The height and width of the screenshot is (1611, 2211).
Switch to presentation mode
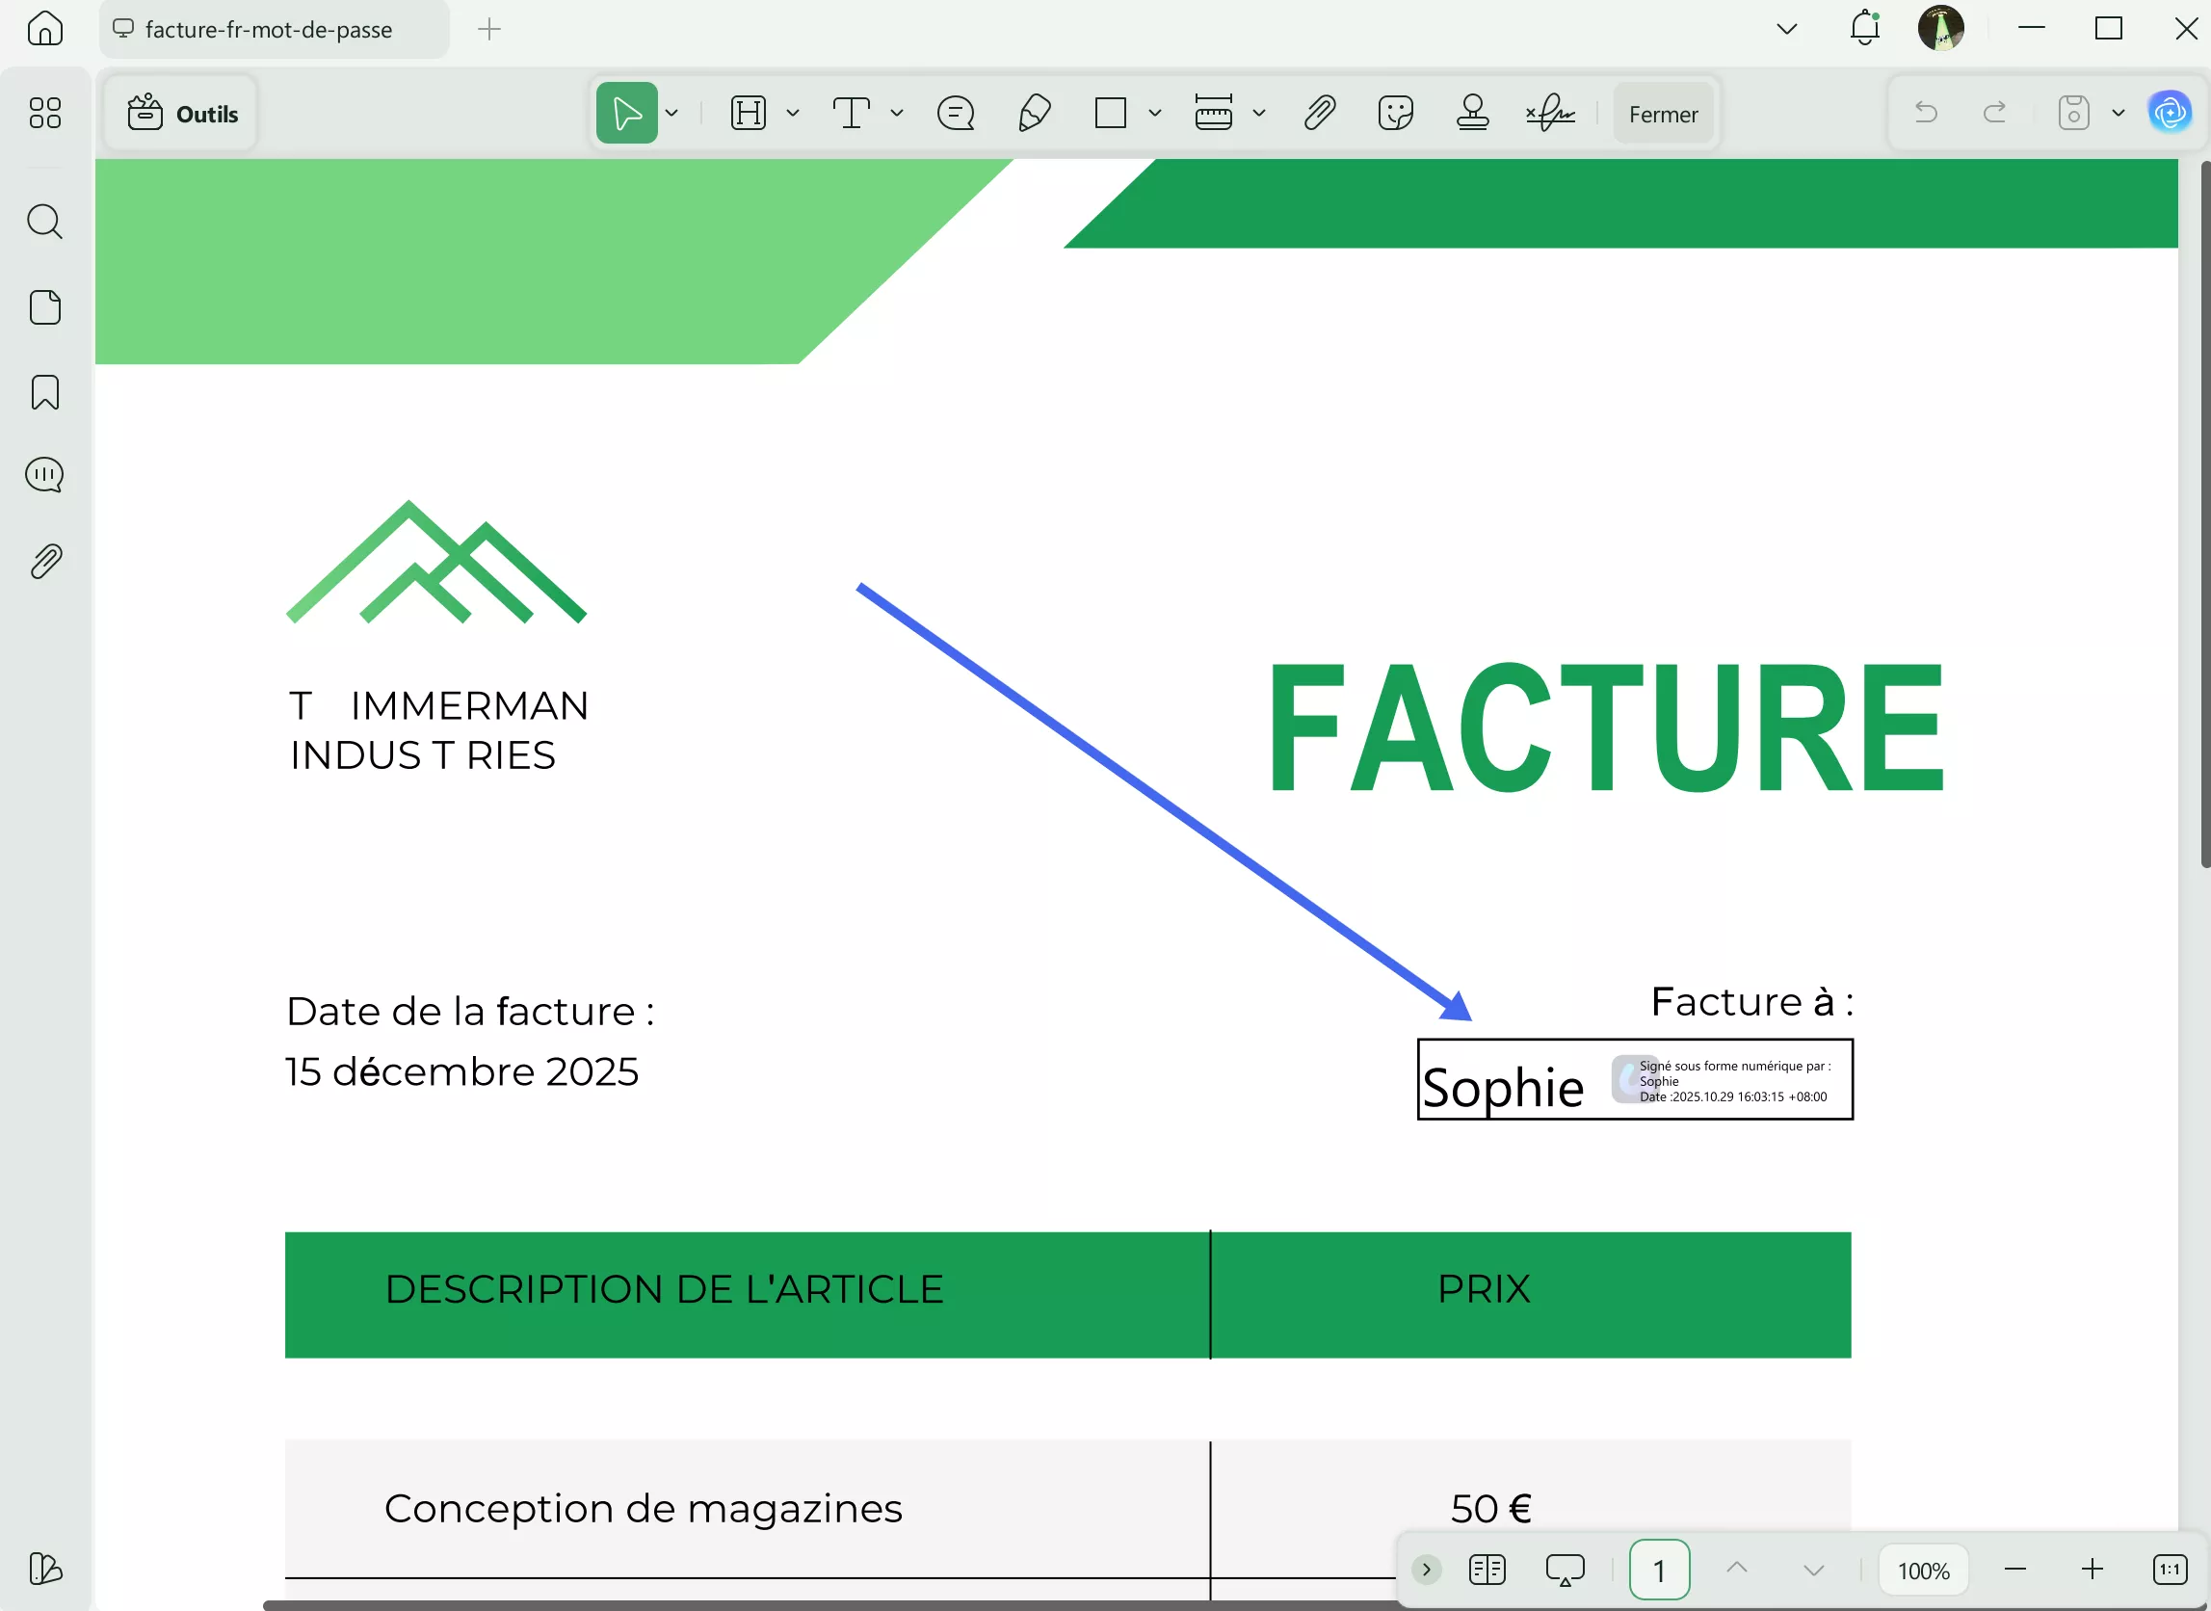click(1565, 1569)
